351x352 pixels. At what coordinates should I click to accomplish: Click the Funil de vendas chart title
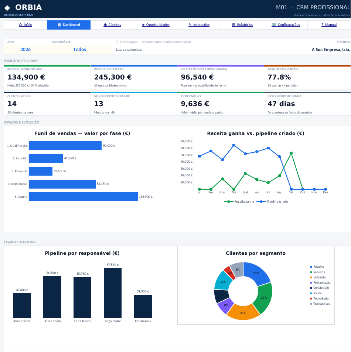coord(82,133)
